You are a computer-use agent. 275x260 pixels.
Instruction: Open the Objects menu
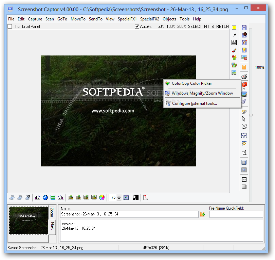coord(169,19)
